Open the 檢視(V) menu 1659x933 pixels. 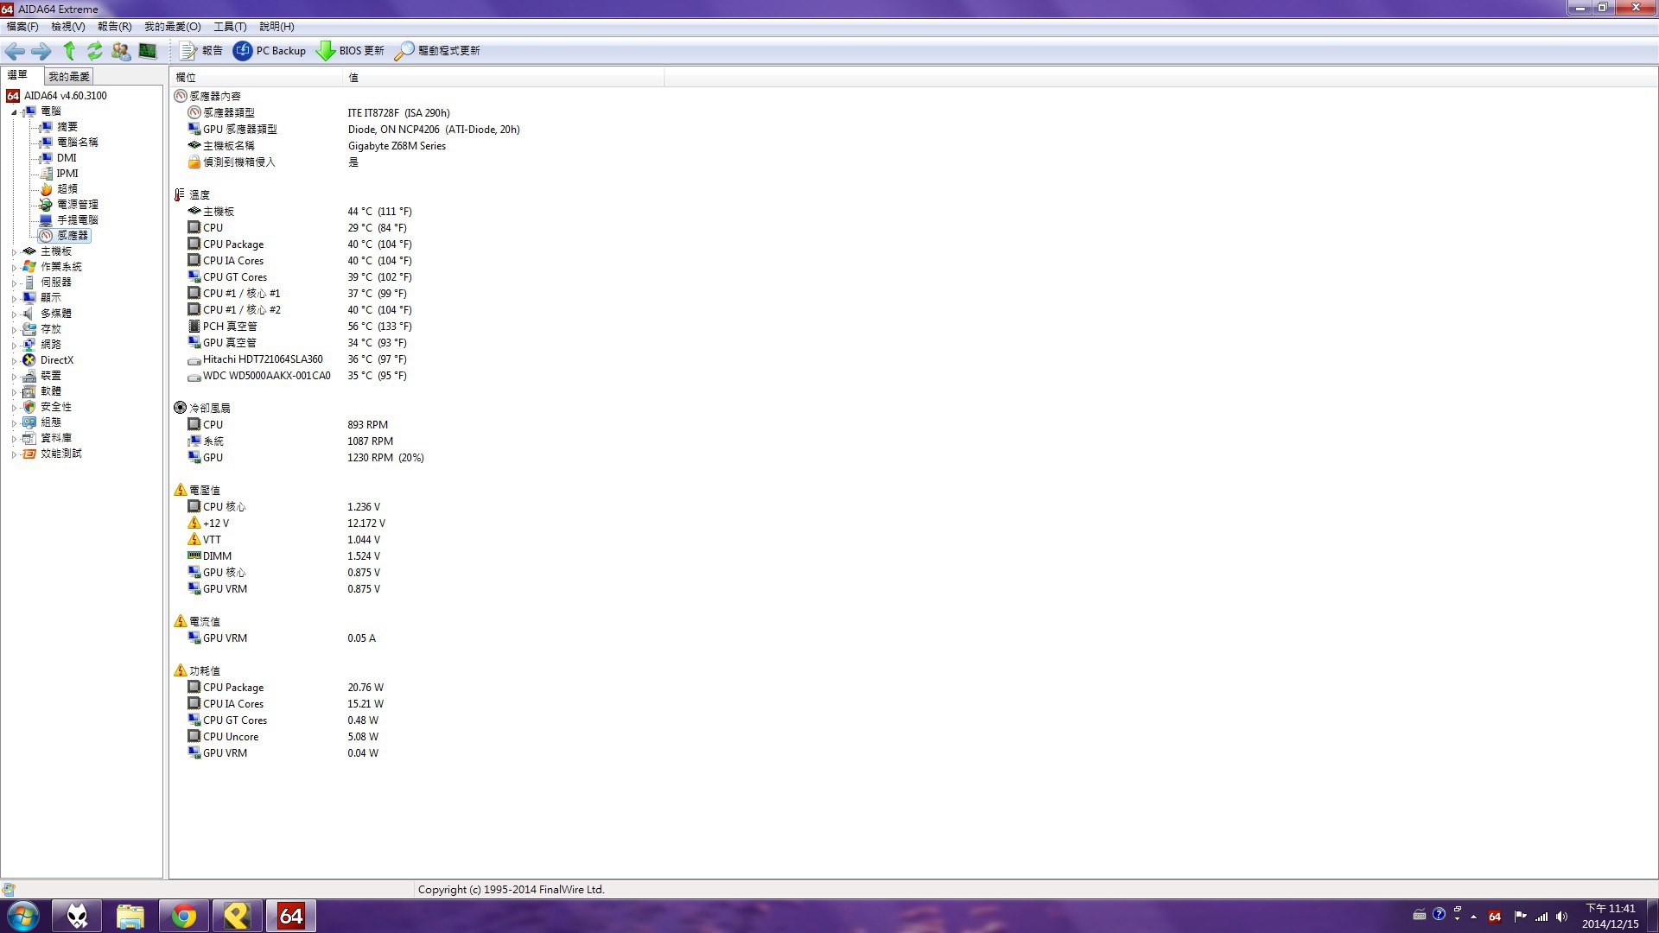68,27
